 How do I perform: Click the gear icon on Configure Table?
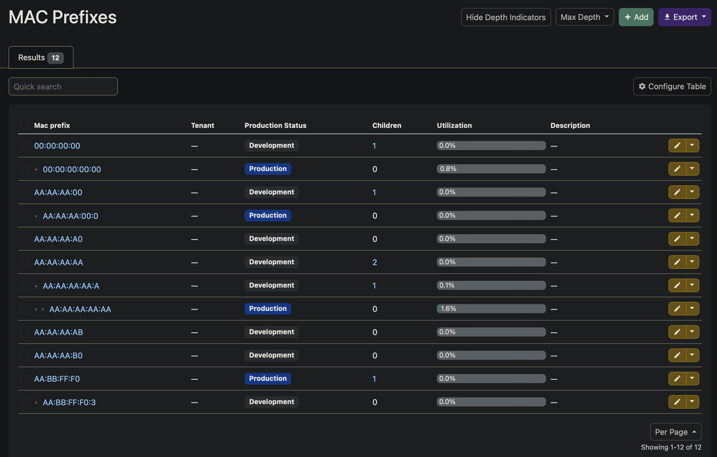642,86
